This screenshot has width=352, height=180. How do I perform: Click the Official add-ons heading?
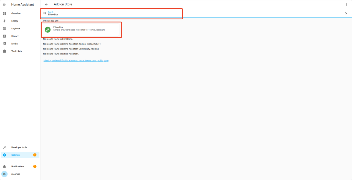click(51, 21)
